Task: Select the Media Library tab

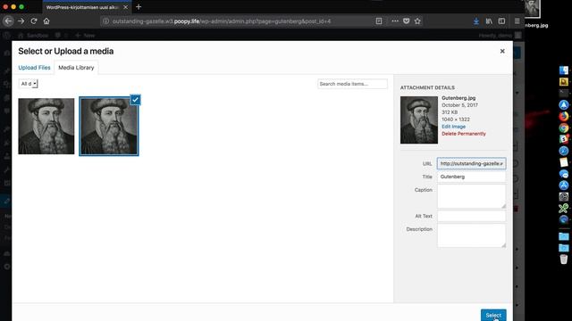Action: [x=76, y=68]
